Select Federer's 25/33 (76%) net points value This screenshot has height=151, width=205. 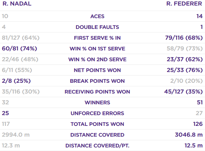(x=184, y=70)
